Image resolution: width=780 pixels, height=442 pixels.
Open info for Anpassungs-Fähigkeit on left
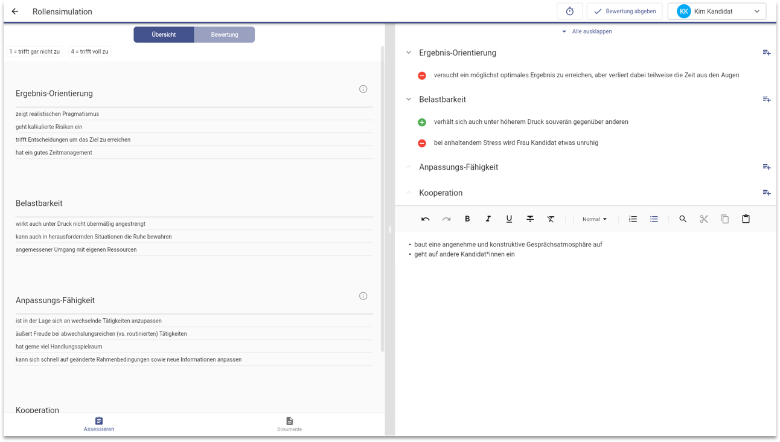pos(363,296)
